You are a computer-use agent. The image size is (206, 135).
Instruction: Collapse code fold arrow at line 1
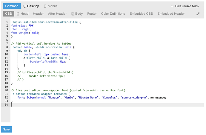pyautogui.click(x=9, y=22)
